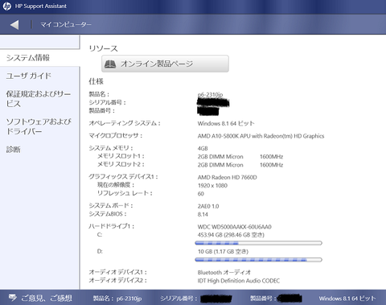Click 現在の解像度 label
This screenshot has width=386, height=305.
click(x=116, y=185)
